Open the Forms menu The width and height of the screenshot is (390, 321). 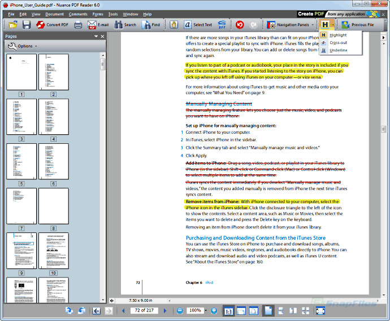[x=98, y=14]
